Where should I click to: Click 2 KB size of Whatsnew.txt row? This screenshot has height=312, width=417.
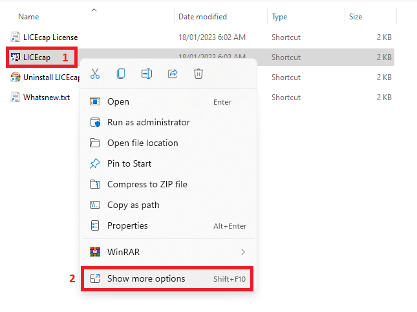click(x=384, y=98)
